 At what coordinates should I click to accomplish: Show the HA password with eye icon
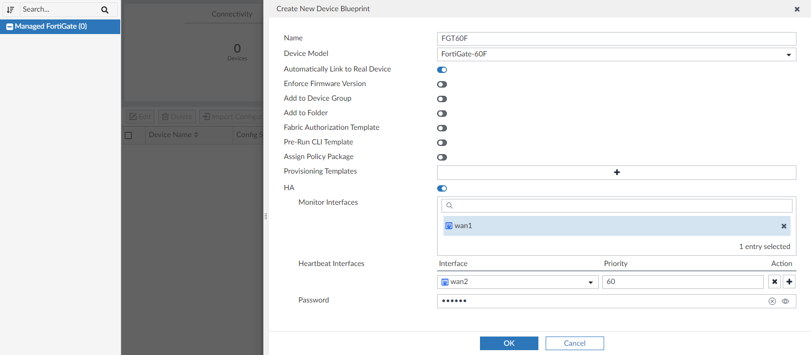[x=785, y=301]
